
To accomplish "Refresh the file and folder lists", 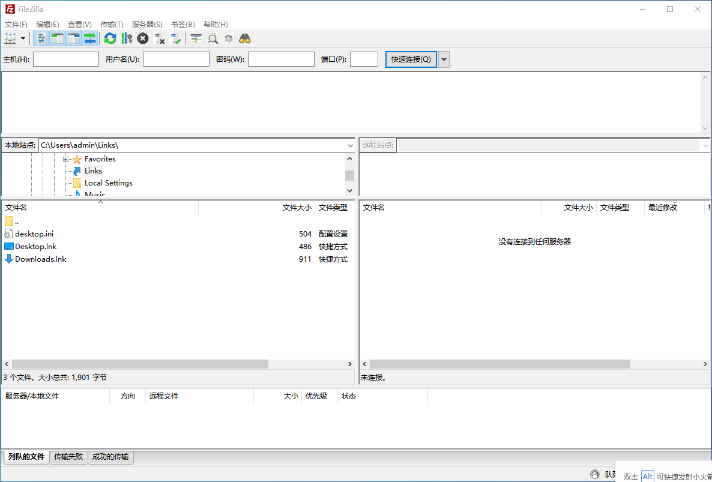I will [110, 38].
